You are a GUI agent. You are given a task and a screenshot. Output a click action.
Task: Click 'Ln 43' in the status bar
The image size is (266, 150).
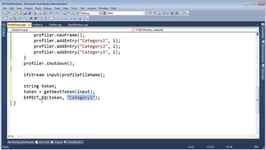coord(191,147)
